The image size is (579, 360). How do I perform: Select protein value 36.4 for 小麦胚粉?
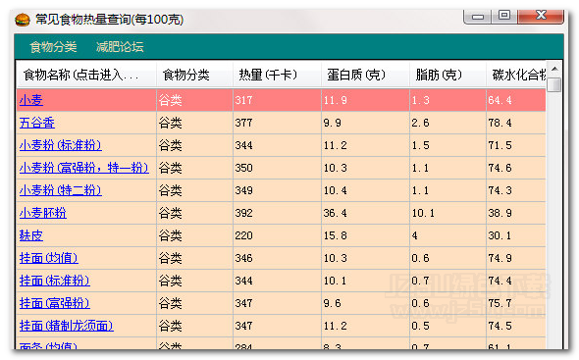click(336, 213)
